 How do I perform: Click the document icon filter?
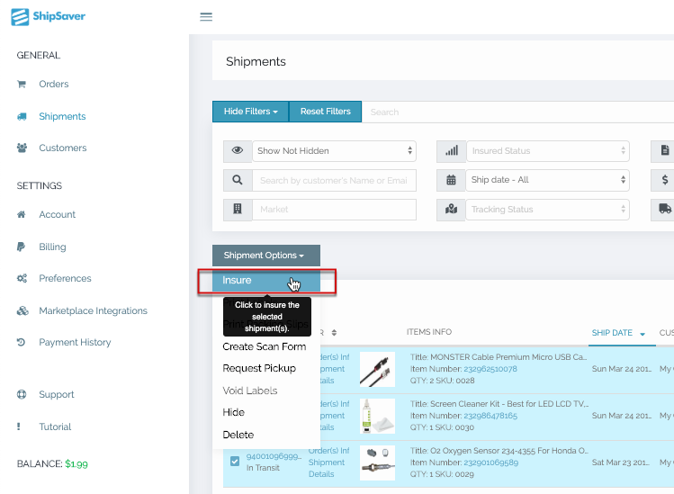pos(664,150)
